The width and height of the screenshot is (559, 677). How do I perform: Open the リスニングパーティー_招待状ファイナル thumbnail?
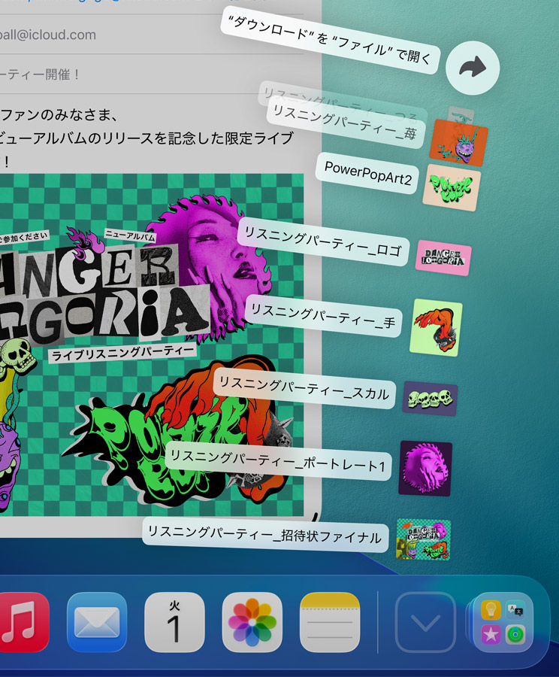pos(423,539)
